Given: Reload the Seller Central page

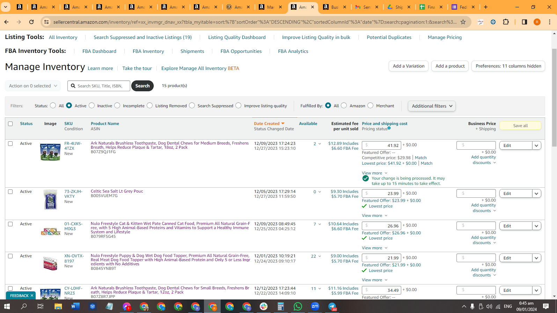Looking at the screenshot, I should point(31,22).
